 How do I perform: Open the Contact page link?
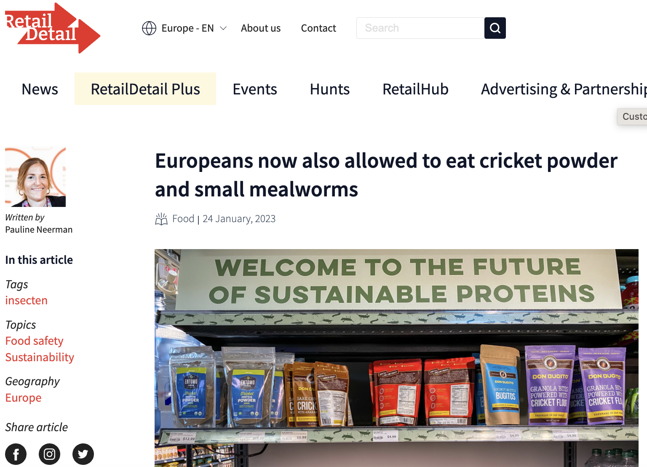[318, 28]
